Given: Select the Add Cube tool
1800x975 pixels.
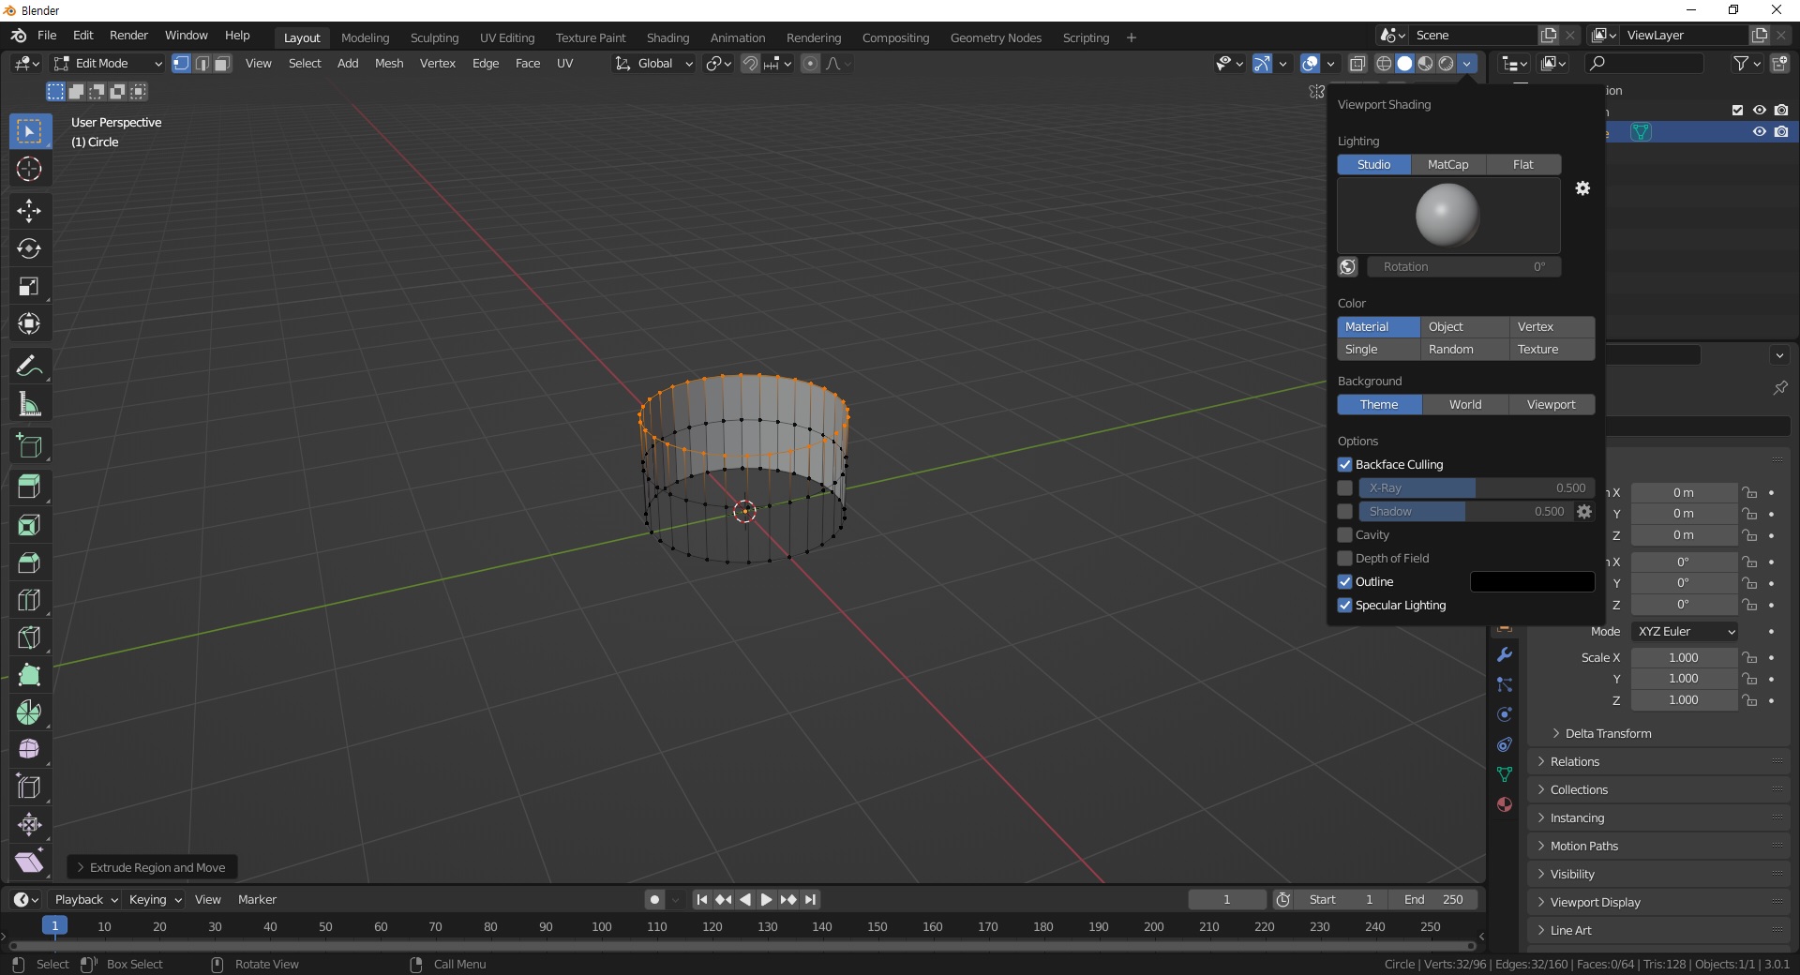Looking at the screenshot, I should (x=29, y=446).
